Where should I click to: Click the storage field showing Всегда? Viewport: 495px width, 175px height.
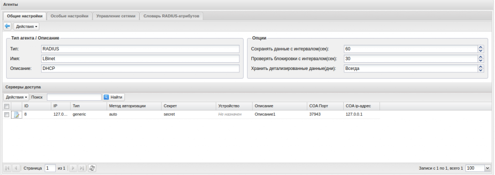point(411,68)
